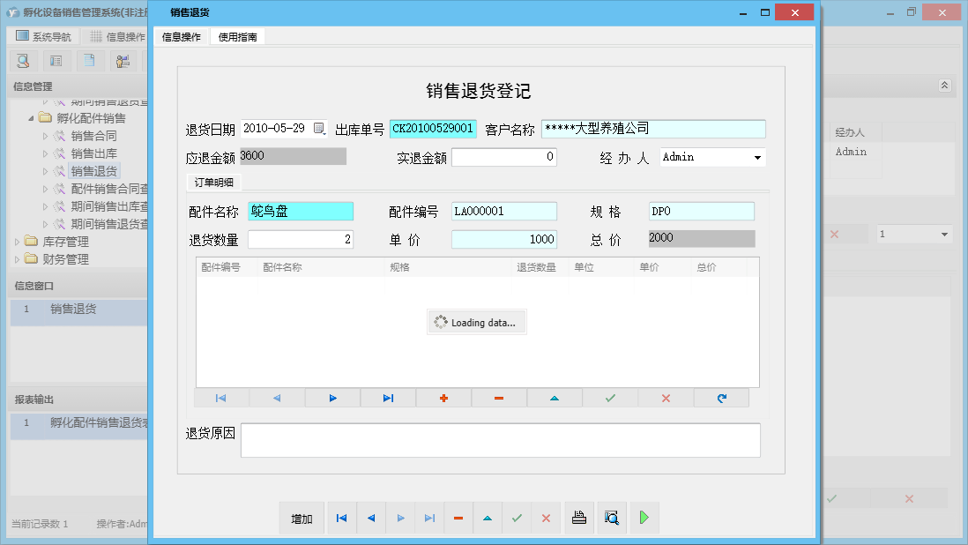968x545 pixels.
Task: Click the red minus icon in the detail navigator
Action: pos(499,398)
